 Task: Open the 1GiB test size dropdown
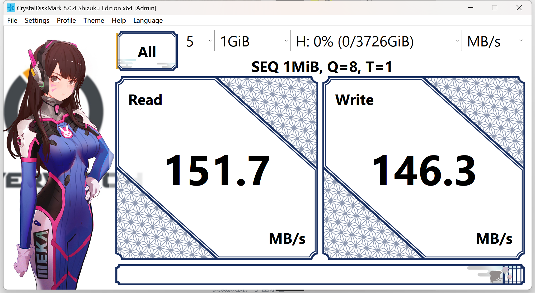[x=254, y=41]
